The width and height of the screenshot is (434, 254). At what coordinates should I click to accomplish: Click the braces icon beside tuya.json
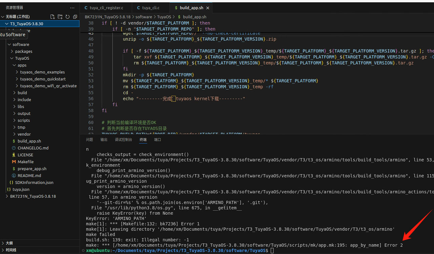[9, 189]
